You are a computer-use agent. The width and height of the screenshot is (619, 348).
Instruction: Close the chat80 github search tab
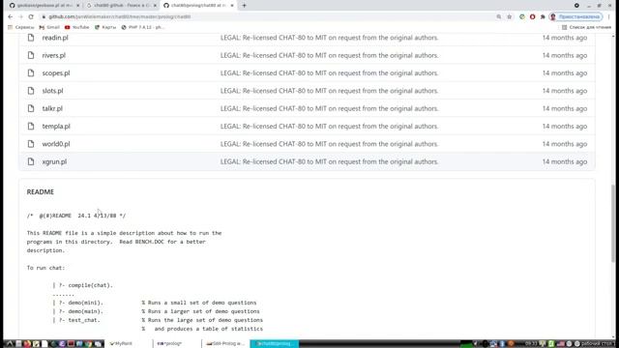click(x=155, y=6)
